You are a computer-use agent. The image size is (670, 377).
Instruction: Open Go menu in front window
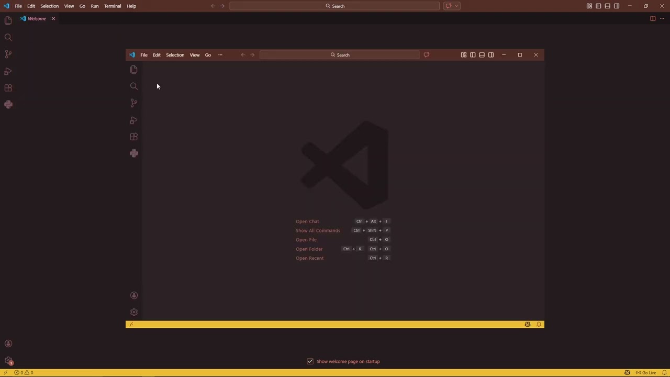[208, 55]
